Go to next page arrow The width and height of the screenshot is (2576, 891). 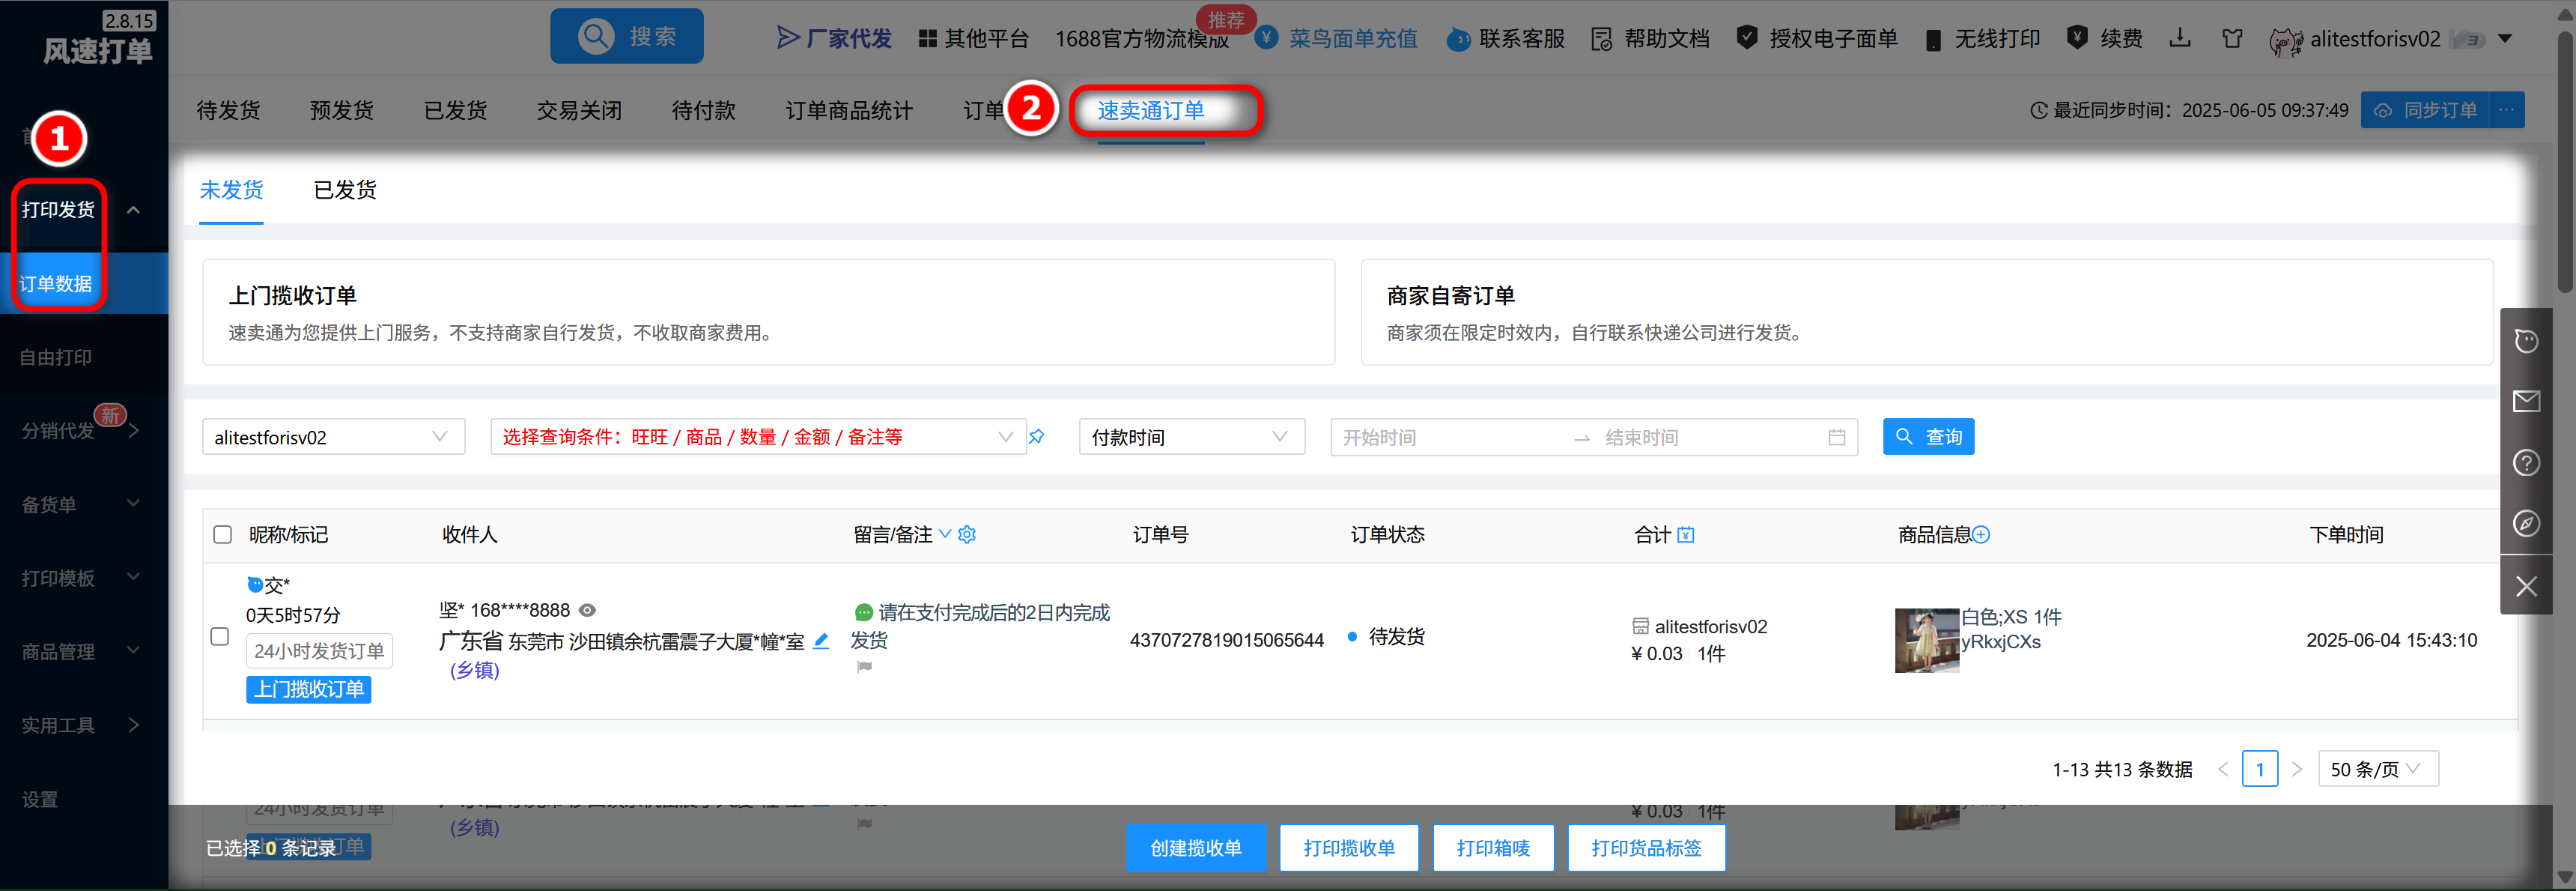2296,769
